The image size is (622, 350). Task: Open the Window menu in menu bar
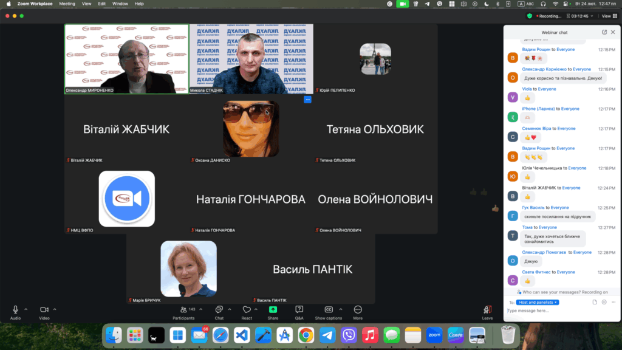click(120, 4)
